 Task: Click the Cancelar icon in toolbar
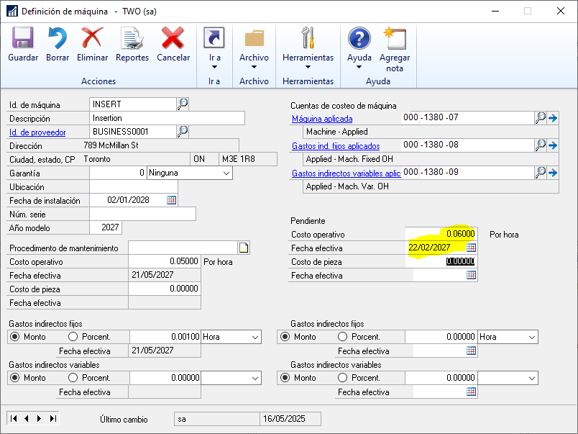coord(173,44)
